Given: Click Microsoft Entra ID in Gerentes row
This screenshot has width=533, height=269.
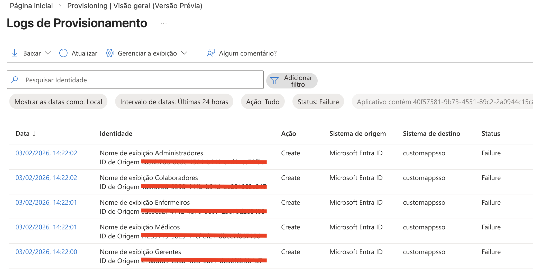Looking at the screenshot, I should pos(356,252).
